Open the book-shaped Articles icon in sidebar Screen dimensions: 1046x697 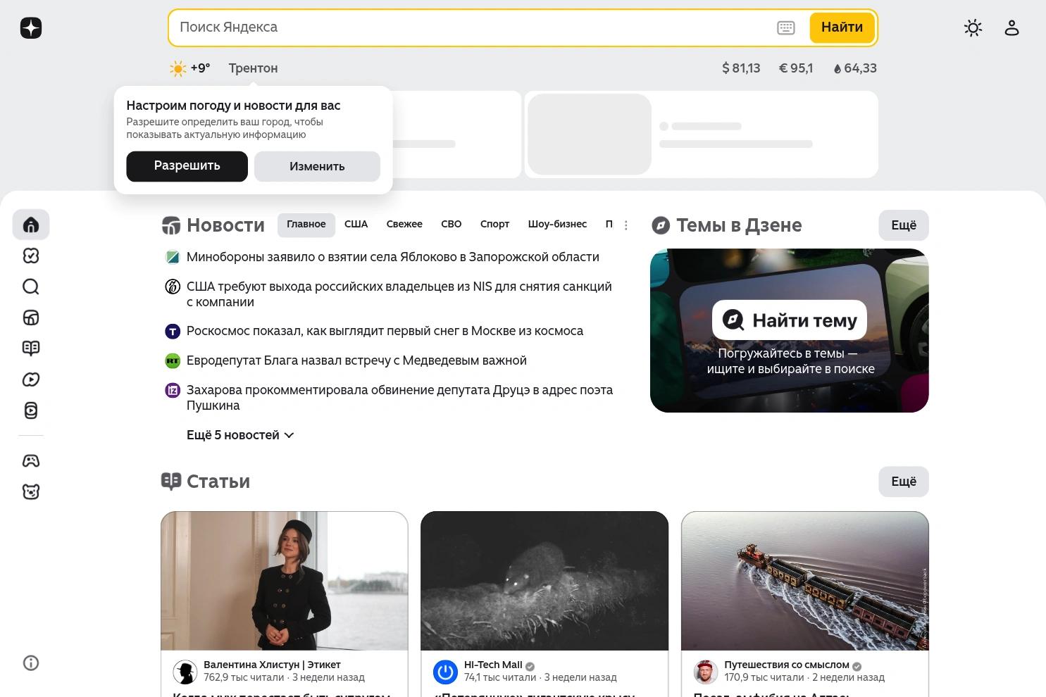[x=30, y=348]
